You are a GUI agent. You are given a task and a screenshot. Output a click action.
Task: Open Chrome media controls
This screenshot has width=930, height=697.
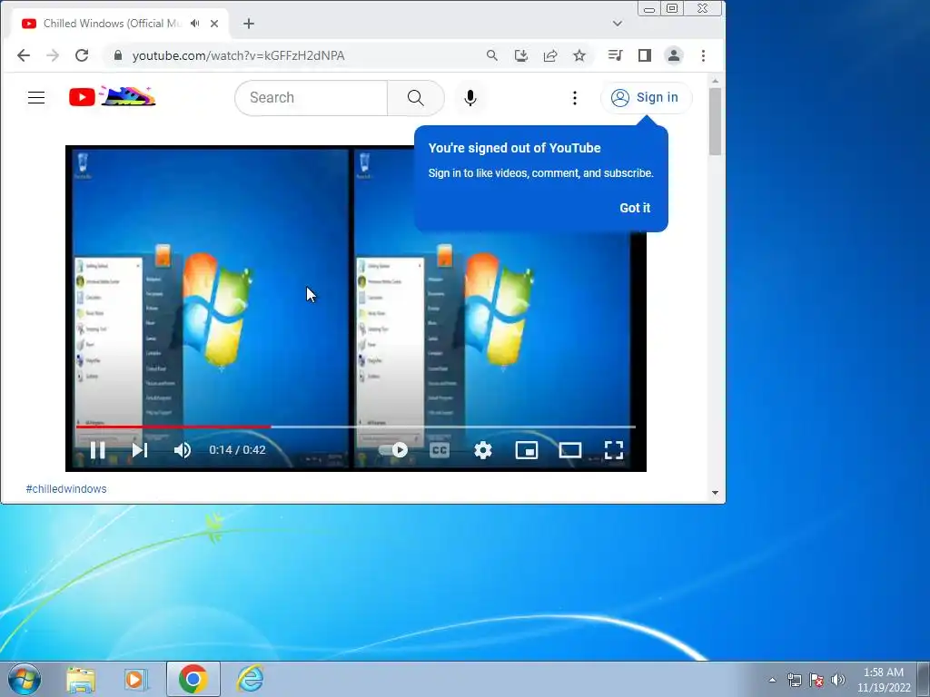(615, 55)
